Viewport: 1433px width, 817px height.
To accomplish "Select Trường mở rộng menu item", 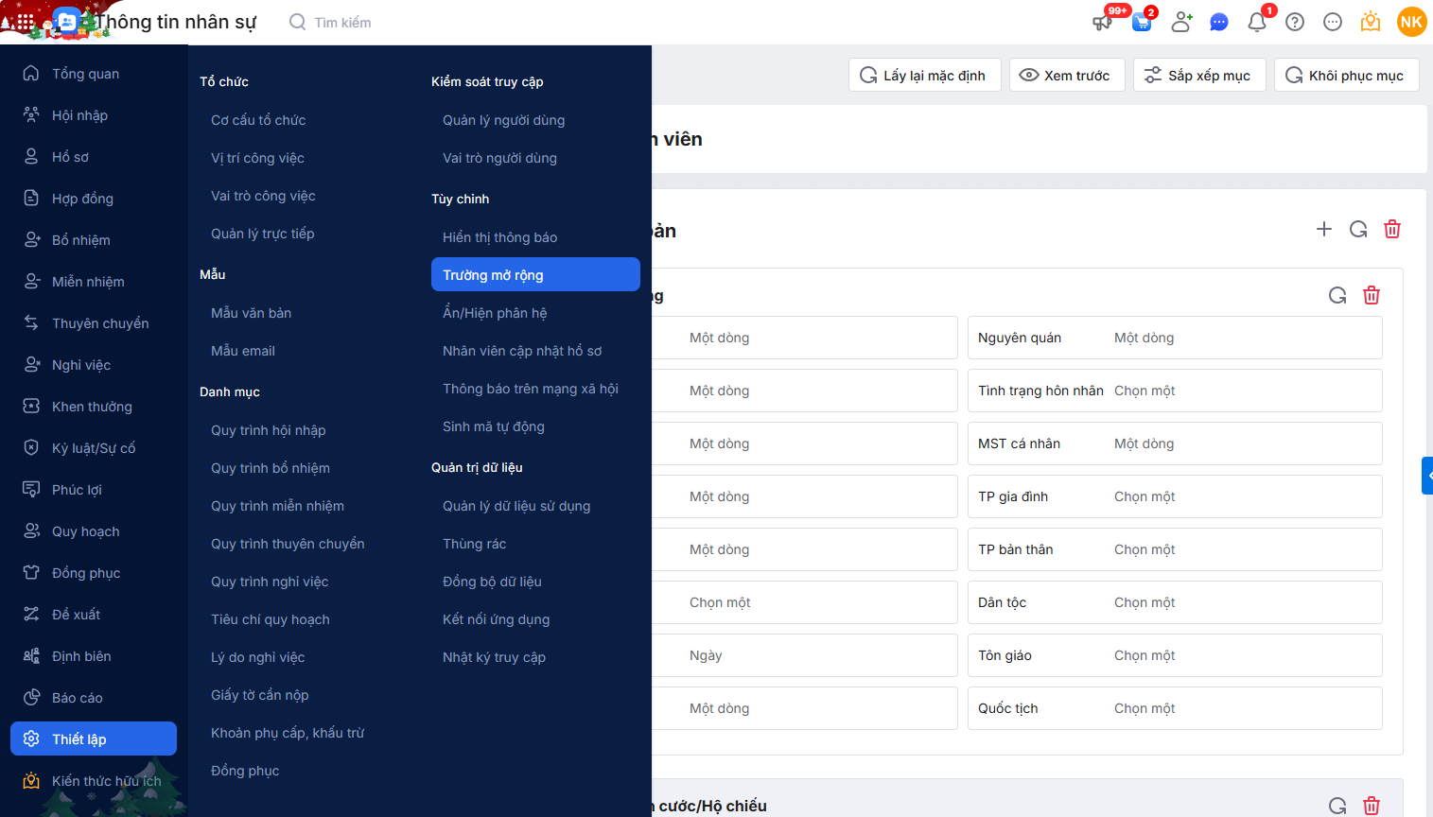I will point(535,274).
